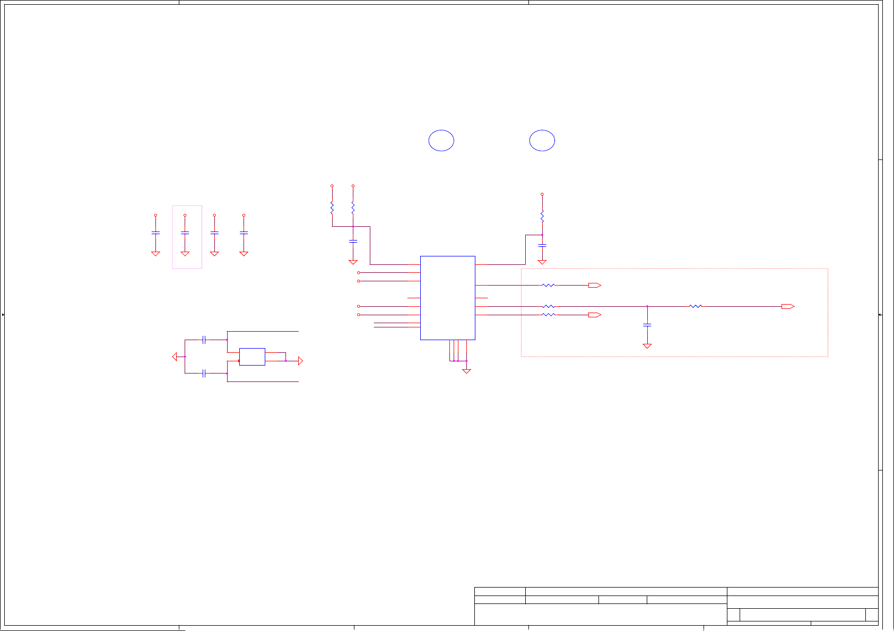Select leftmost resistor of the upper-left pair
This screenshot has height=631, width=894.
click(x=332, y=208)
